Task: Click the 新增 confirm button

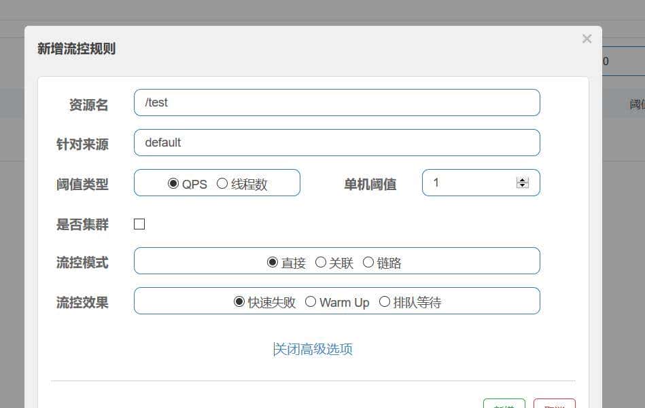Action: pyautogui.click(x=504, y=404)
